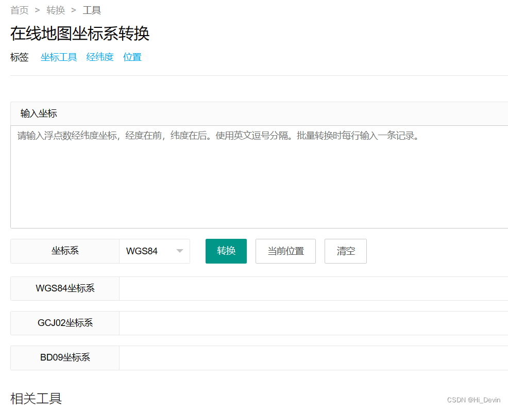This screenshot has height=408, width=508.
Task: Select the WGS84坐标系 row label
Action: point(65,288)
